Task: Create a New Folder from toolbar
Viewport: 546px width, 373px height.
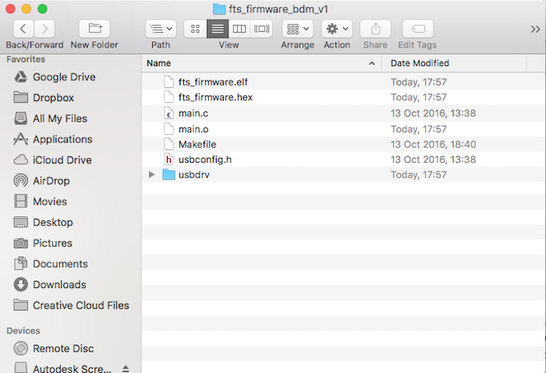Action: click(x=94, y=29)
